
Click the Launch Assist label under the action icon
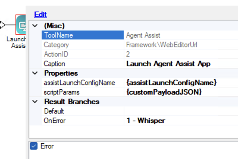click(x=16, y=42)
